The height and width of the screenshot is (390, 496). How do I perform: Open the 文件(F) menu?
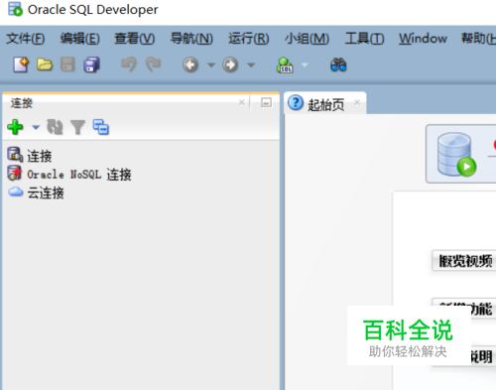[26, 39]
